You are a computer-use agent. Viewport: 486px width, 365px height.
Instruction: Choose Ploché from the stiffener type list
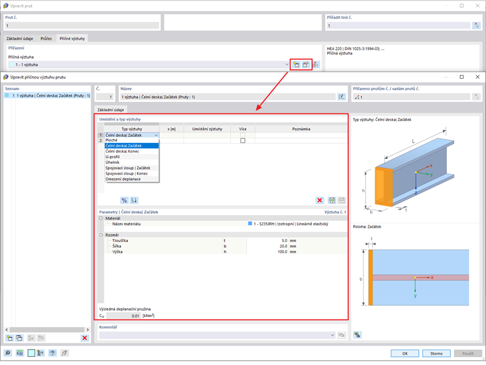click(x=132, y=140)
